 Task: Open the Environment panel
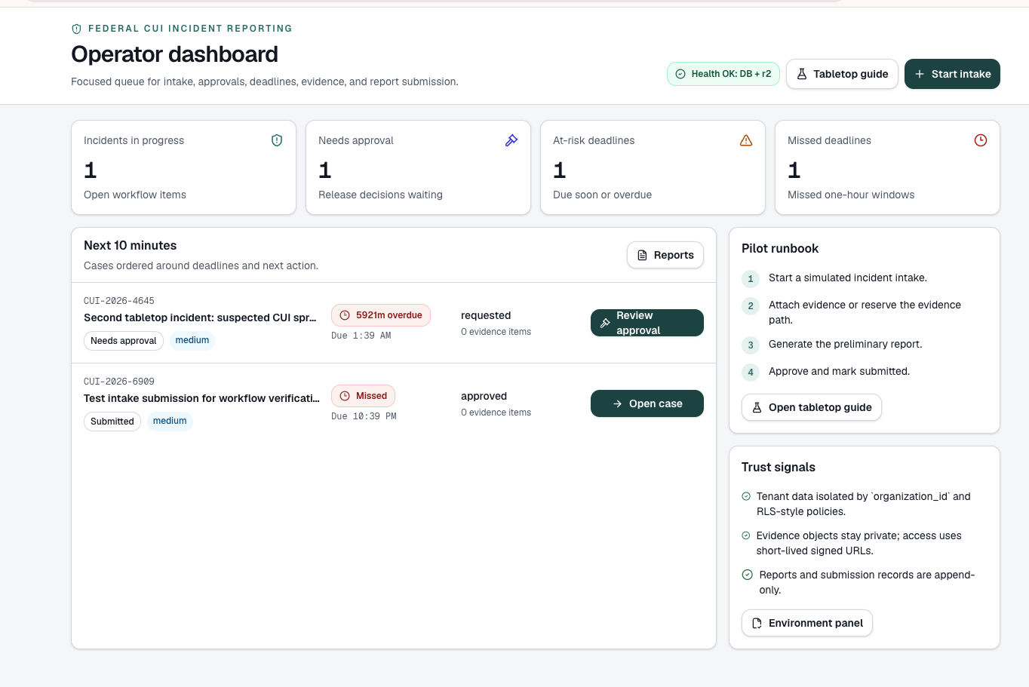click(807, 623)
